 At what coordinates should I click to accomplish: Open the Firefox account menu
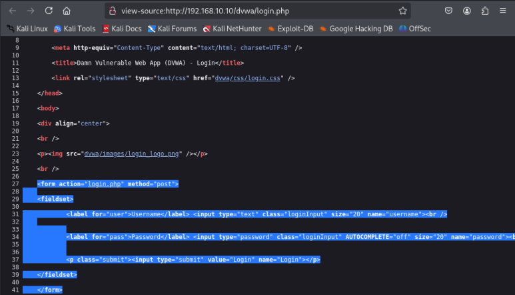[467, 11]
